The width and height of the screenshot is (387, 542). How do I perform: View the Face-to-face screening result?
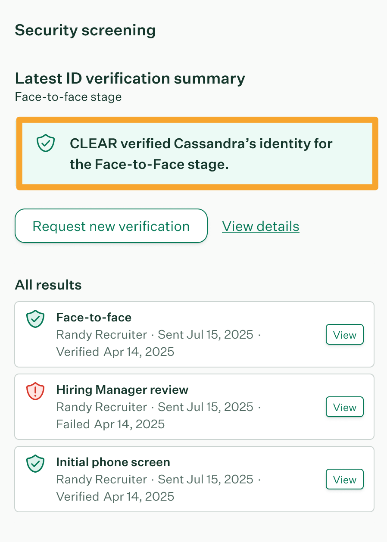click(x=344, y=334)
